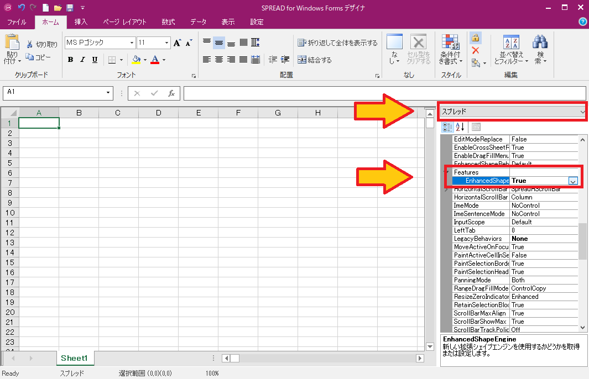
Task: Select the Sheet1 tab
Action: point(74,358)
